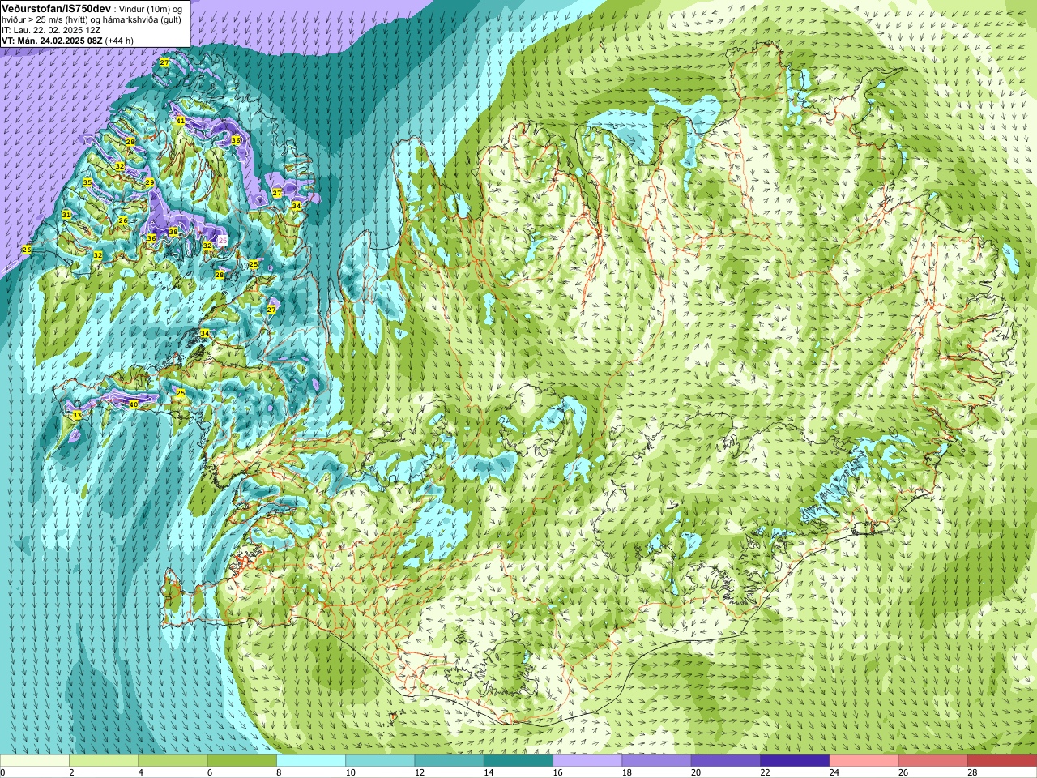
Task: Select the 8–10 m/s pale cyan legend swatch
Action: 311,761
